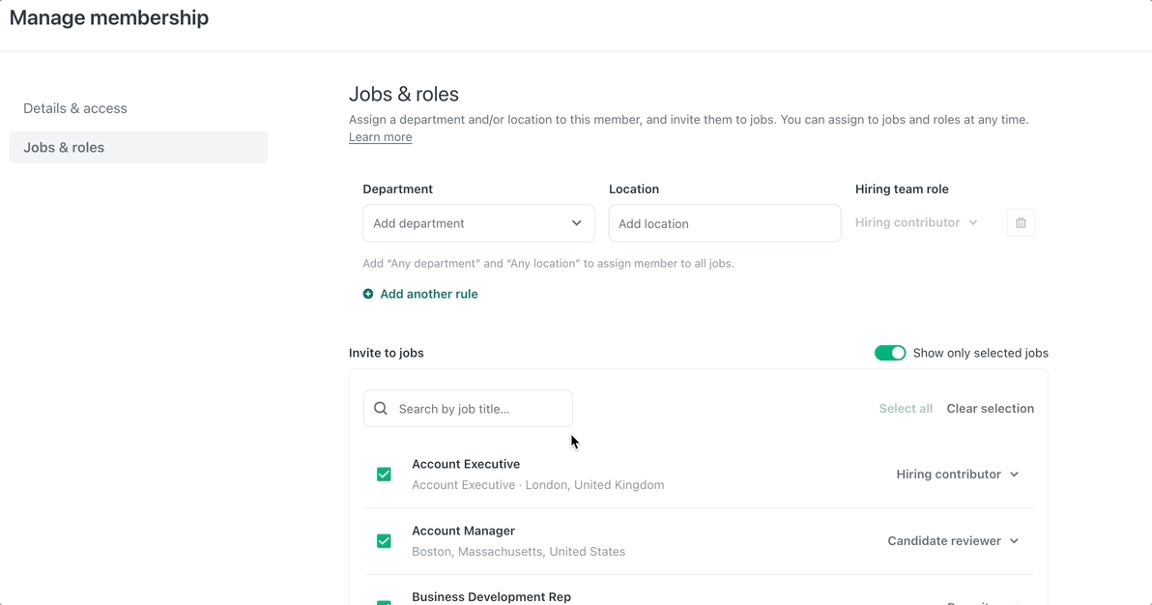Switch to Details & access tab
Image resolution: width=1152 pixels, height=605 pixels.
click(x=75, y=108)
